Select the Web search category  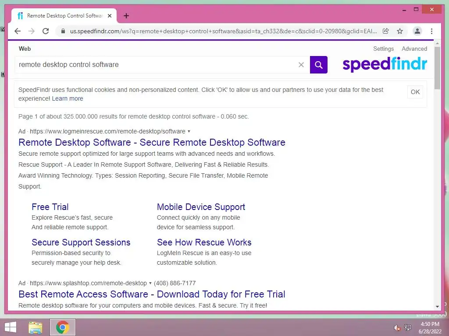pos(25,49)
